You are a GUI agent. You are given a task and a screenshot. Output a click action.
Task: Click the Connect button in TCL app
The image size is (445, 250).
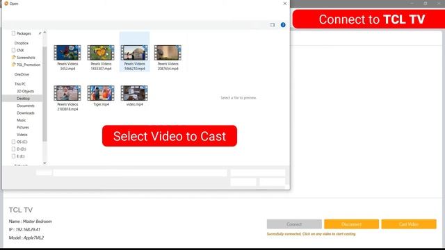pos(294,224)
